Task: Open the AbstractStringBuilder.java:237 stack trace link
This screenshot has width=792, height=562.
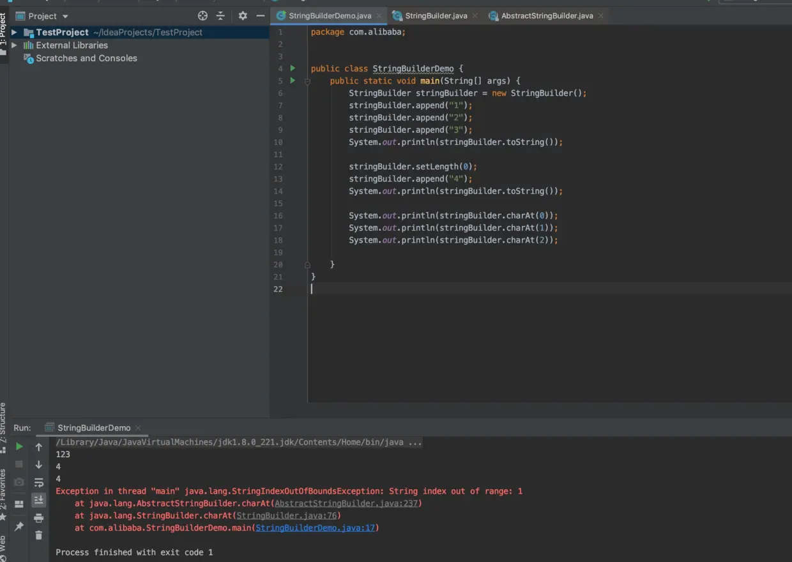Action: click(x=347, y=503)
